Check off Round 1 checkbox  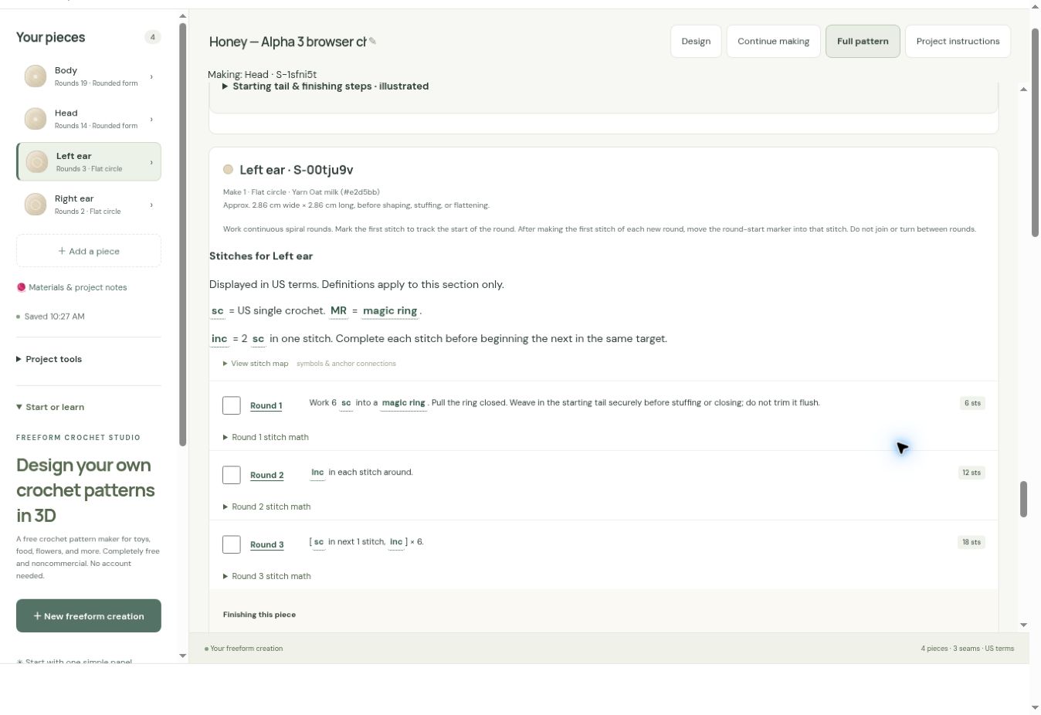coord(232,405)
